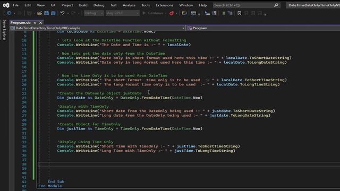Open the Help menu
This screenshot has width=340, height=191.
[x=203, y=5]
